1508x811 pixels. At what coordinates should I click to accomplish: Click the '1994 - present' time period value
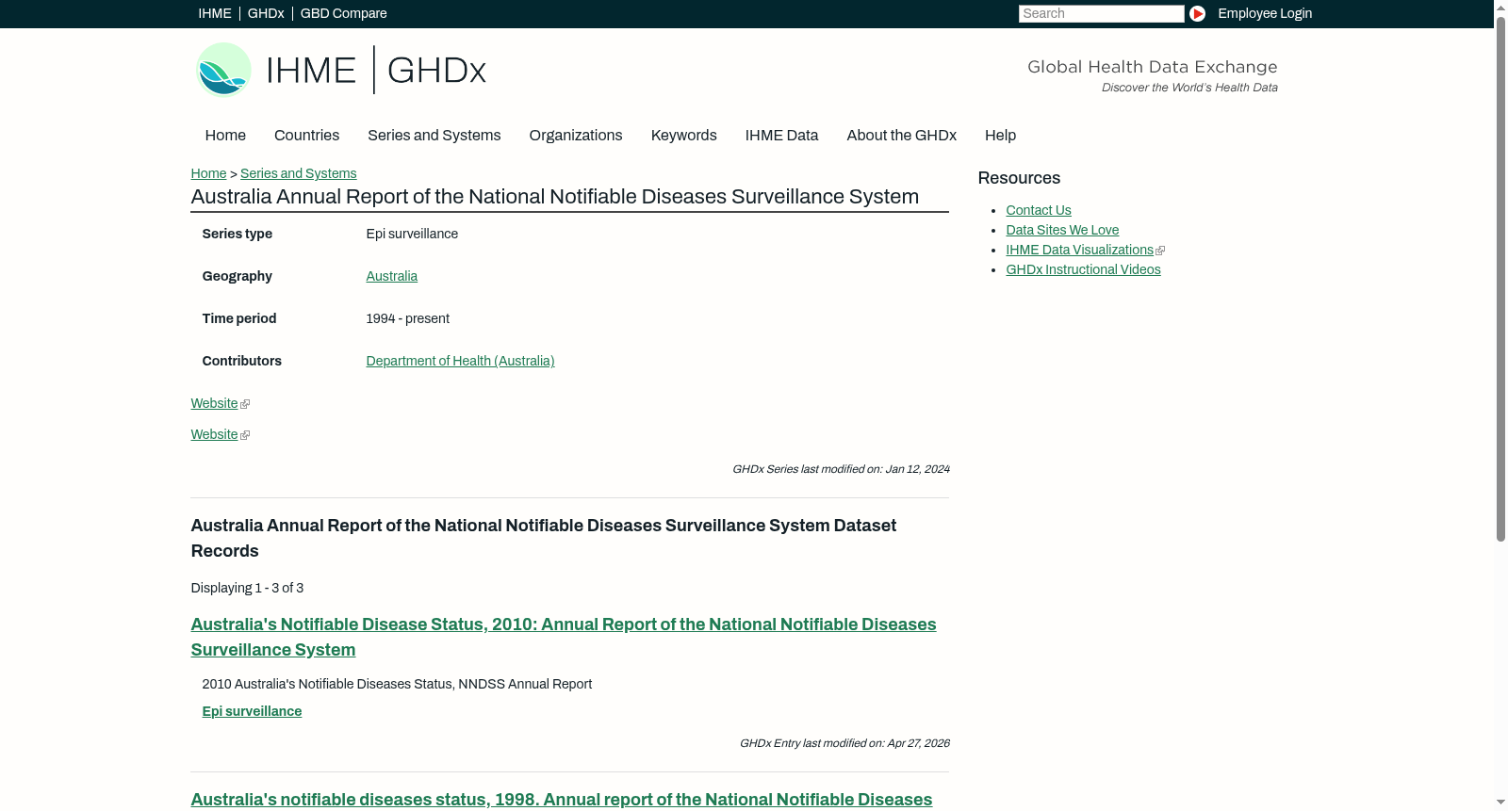tap(407, 318)
